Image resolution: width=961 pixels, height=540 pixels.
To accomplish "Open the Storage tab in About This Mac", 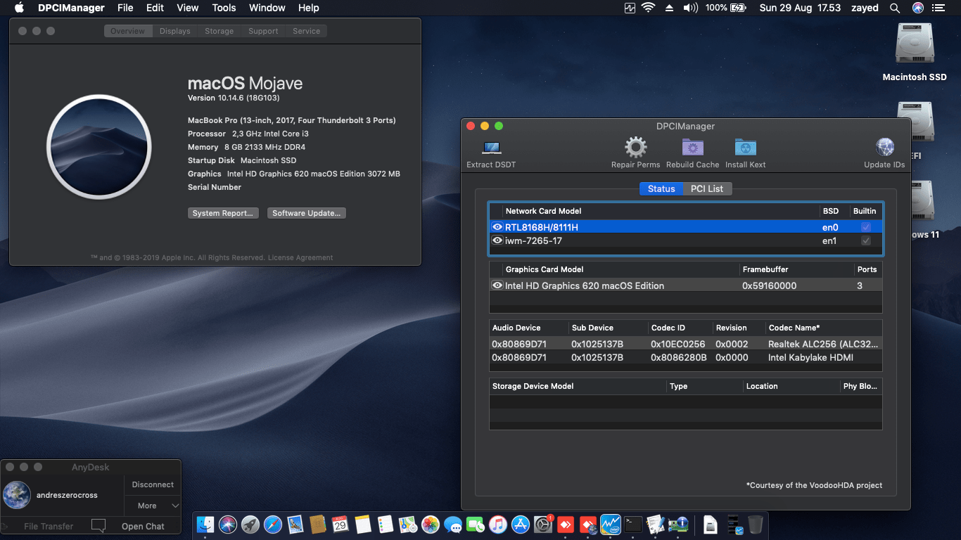I will point(219,31).
